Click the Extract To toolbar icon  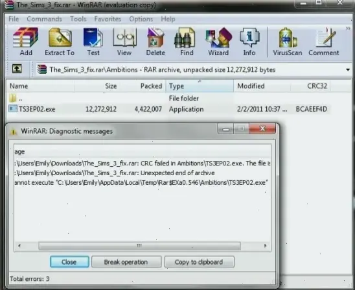click(60, 42)
